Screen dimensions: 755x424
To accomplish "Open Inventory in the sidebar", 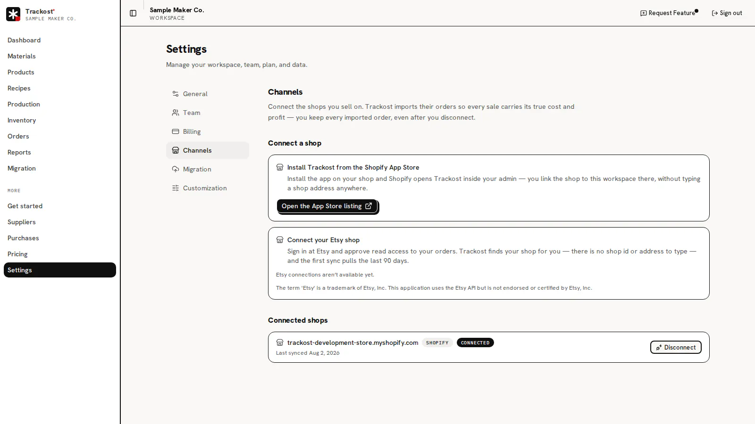I will pos(60,120).
